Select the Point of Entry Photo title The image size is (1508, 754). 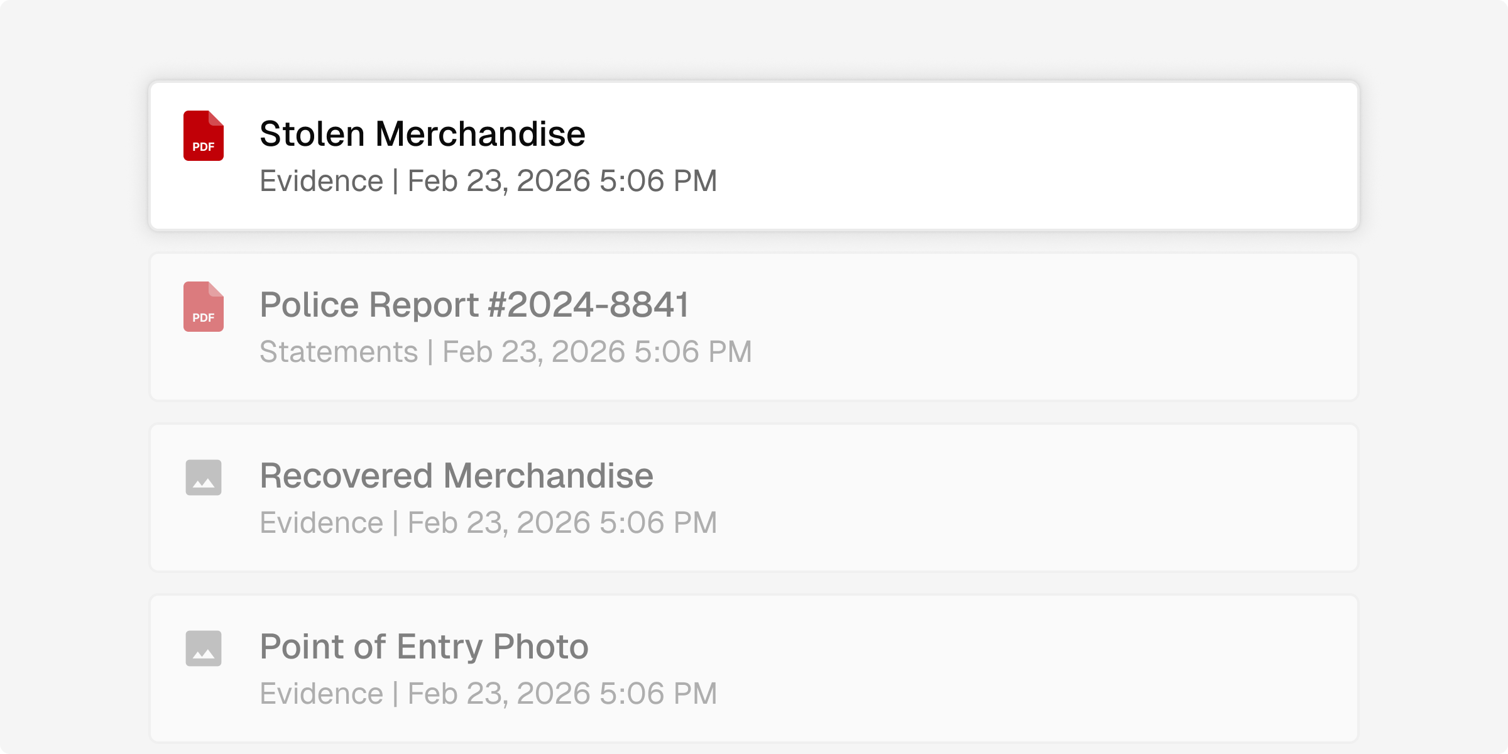(424, 647)
